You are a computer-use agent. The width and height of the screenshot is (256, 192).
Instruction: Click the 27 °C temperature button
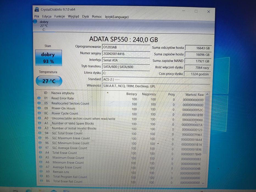click(x=49, y=81)
